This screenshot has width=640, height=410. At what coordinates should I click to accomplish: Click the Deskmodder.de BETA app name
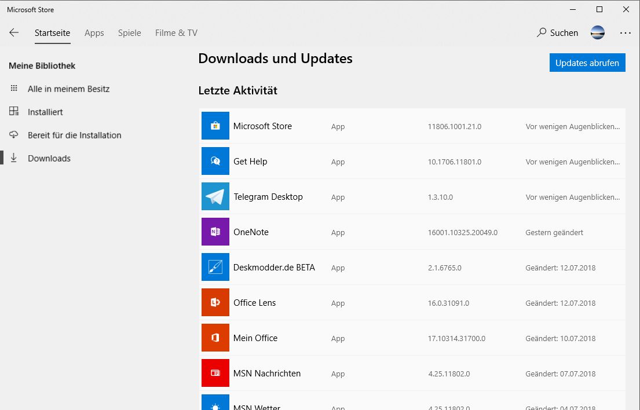tap(275, 268)
